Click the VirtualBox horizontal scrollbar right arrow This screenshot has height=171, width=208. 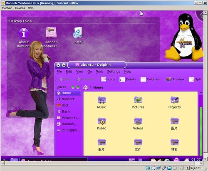(201, 163)
